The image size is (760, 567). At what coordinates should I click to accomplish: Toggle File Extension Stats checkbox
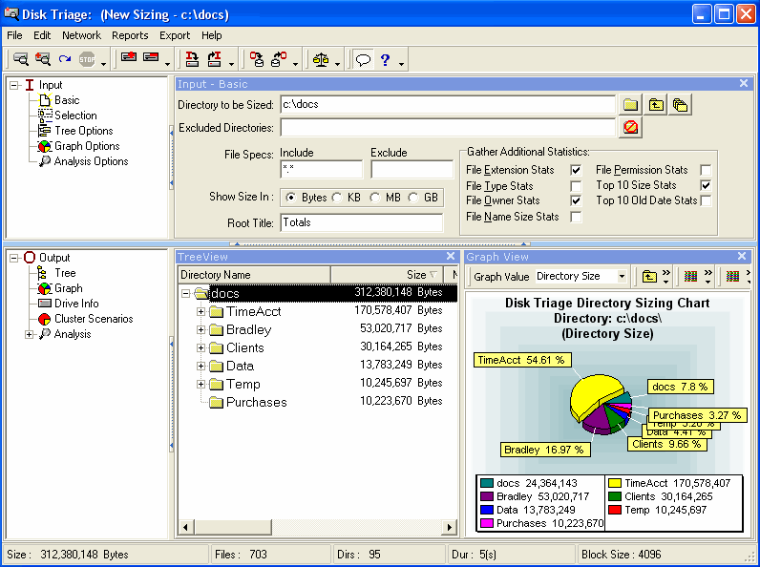576,170
